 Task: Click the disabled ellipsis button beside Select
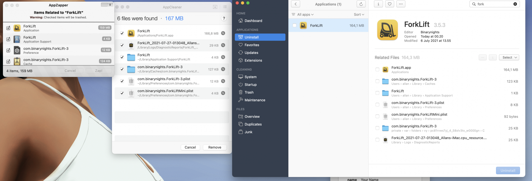click(x=483, y=57)
